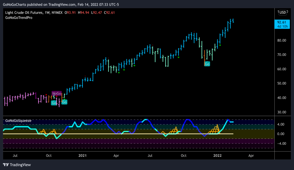This screenshot has height=170, width=294.
Task: Click the 30.00 price axis label
Action: point(282,112)
